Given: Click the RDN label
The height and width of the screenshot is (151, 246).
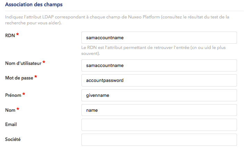Looking at the screenshot, I should [10, 35].
